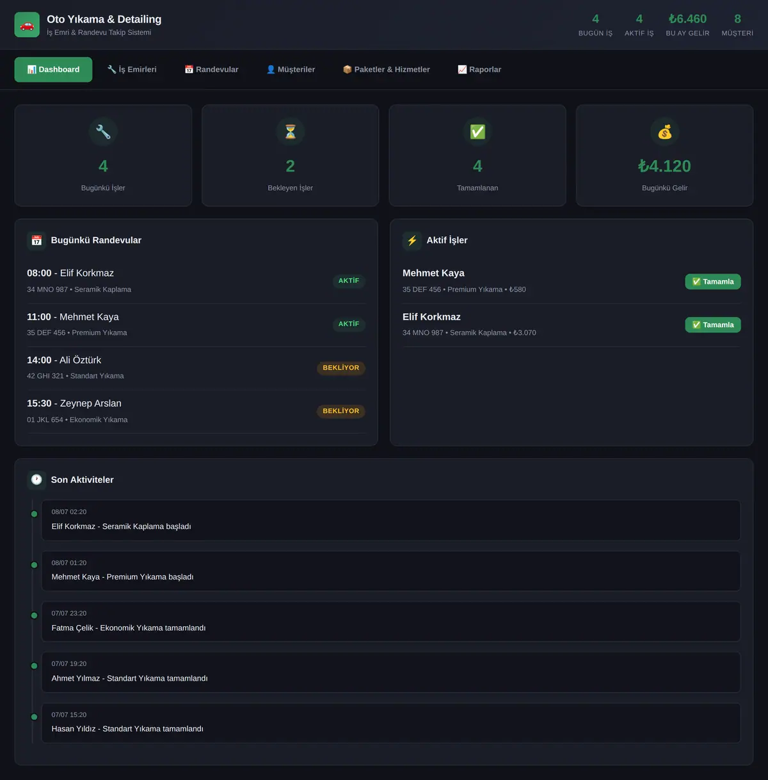Click the money bag icon above Bugünkü Gelir
Image resolution: width=768 pixels, height=780 pixels.
tap(665, 132)
